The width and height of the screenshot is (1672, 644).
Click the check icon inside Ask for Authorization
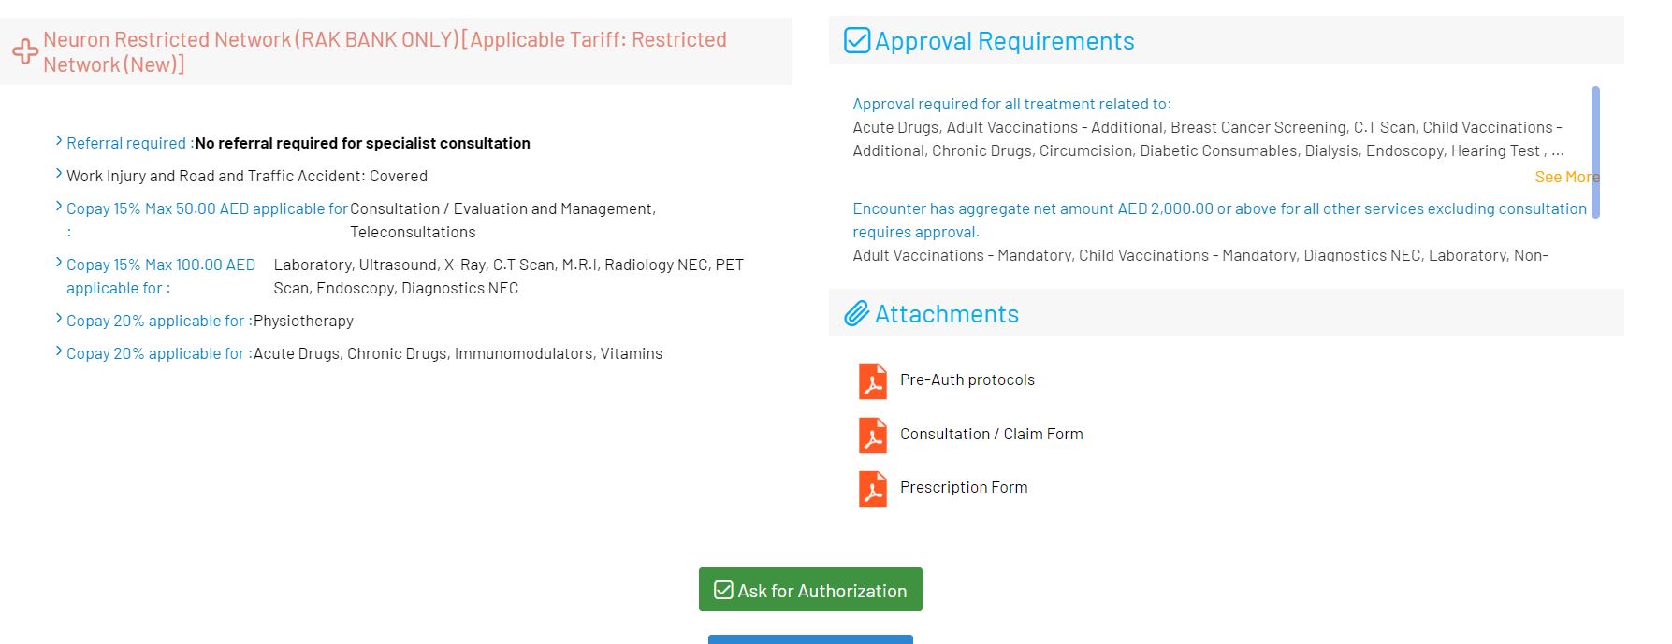pos(723,590)
